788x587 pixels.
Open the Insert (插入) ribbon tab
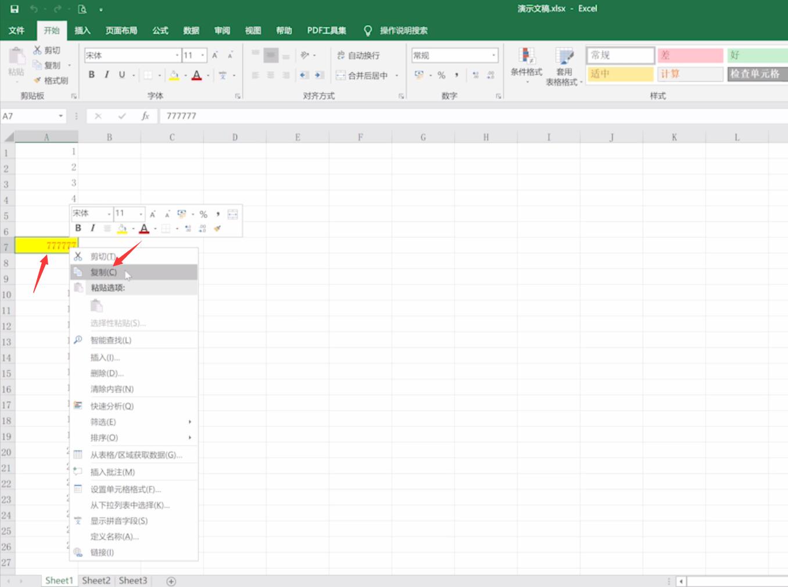pyautogui.click(x=83, y=30)
